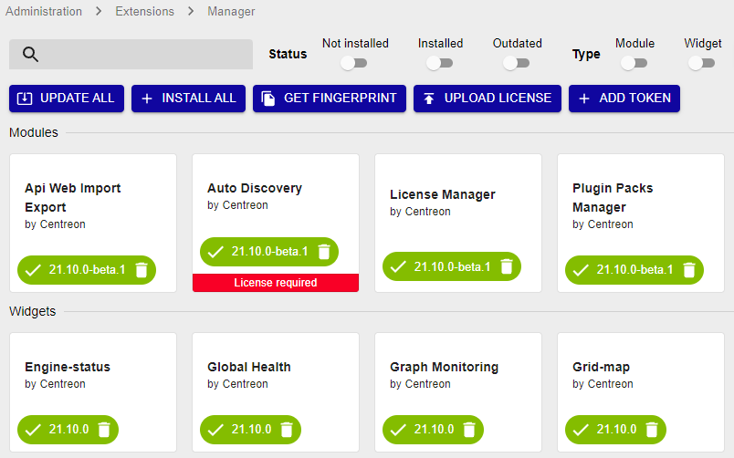Viewport: 734px width, 458px height.
Task: Switch on the Module type filter
Action: point(634,63)
